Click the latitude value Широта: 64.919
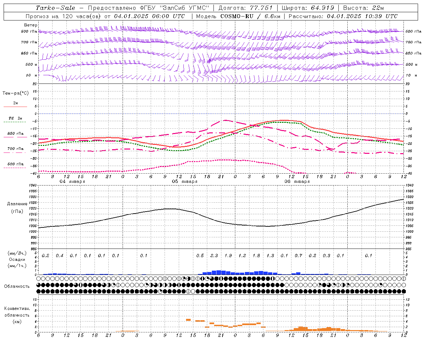Image resolution: width=423 pixels, height=338 pixels. (308, 8)
